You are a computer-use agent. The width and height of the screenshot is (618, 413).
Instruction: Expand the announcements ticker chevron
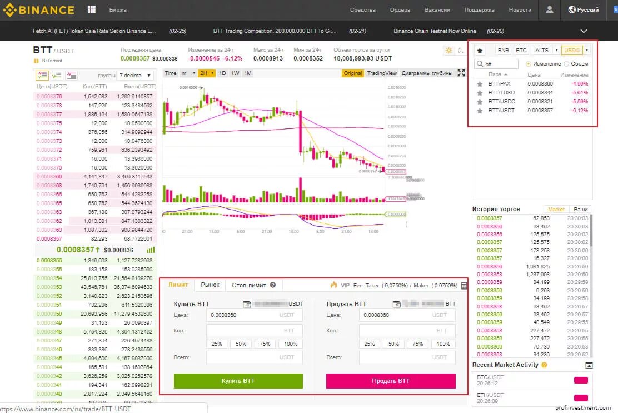pyautogui.click(x=584, y=31)
